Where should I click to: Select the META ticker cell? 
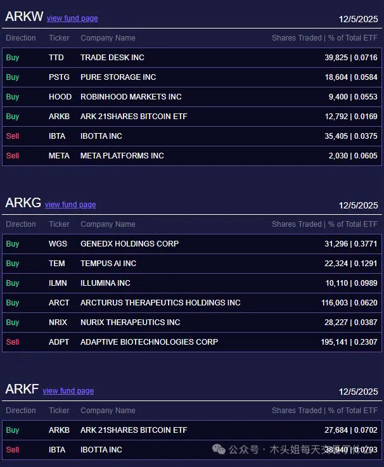click(59, 156)
